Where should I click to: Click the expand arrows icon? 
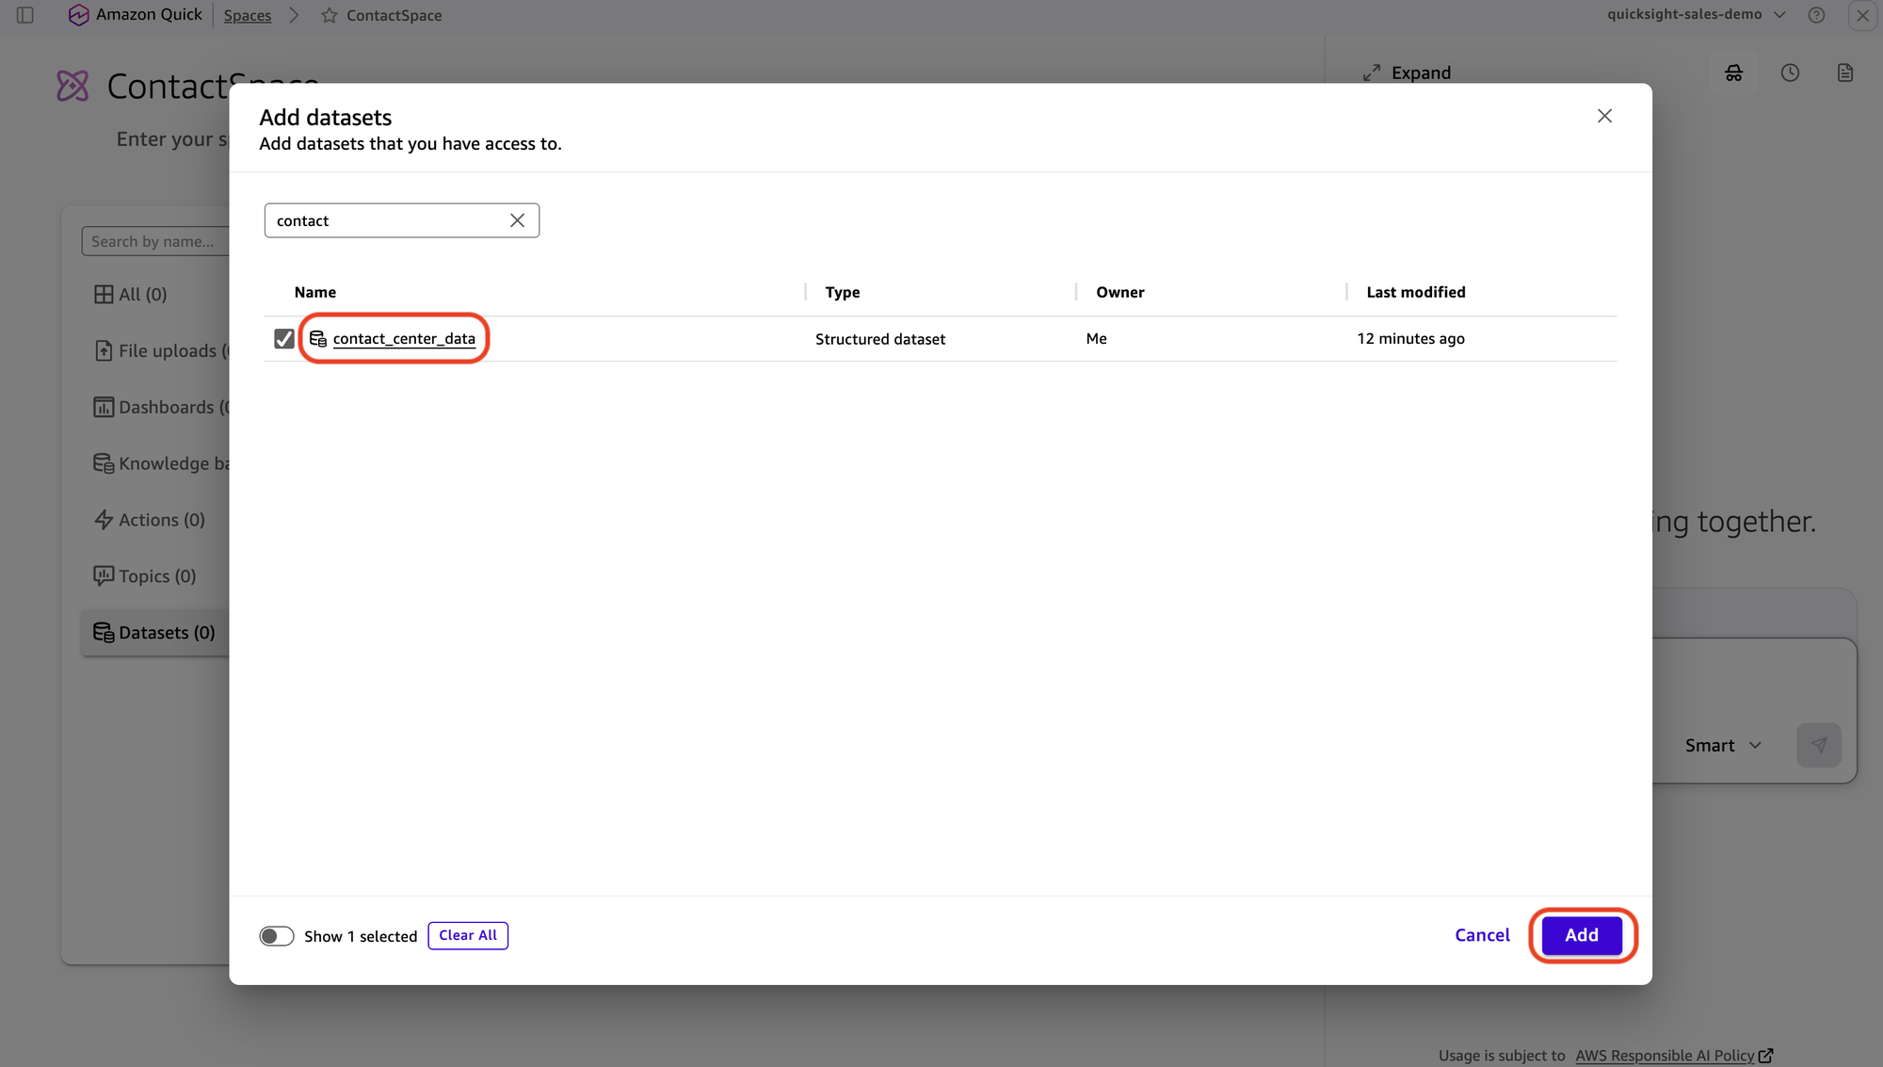[x=1372, y=73]
